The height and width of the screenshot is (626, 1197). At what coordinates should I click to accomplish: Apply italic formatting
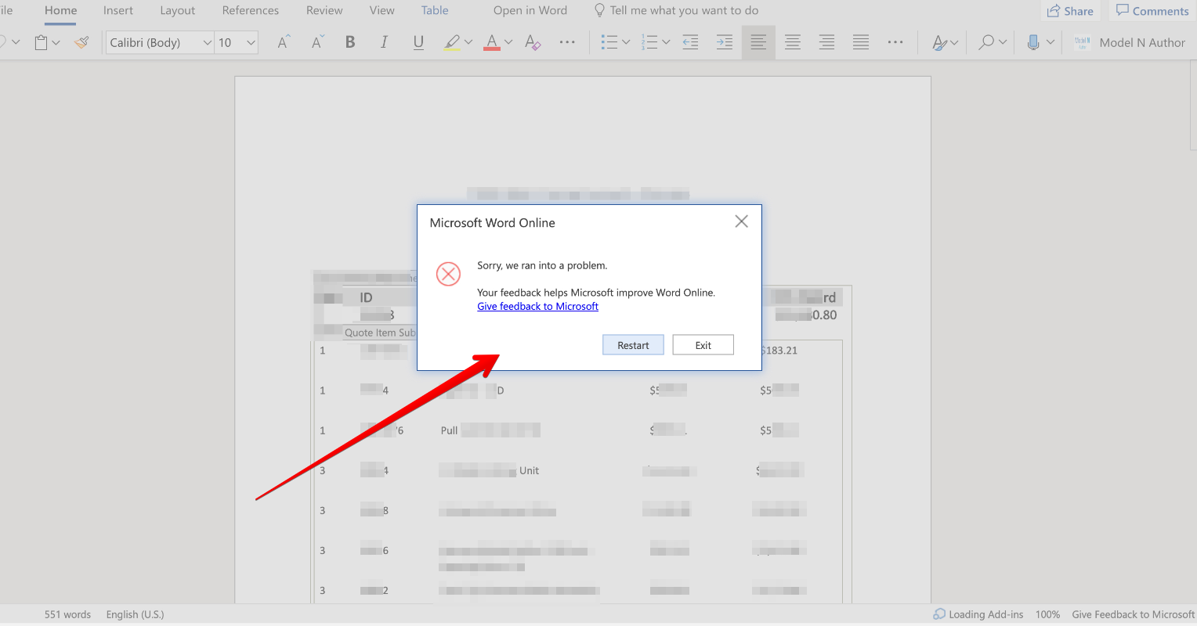[x=384, y=42]
